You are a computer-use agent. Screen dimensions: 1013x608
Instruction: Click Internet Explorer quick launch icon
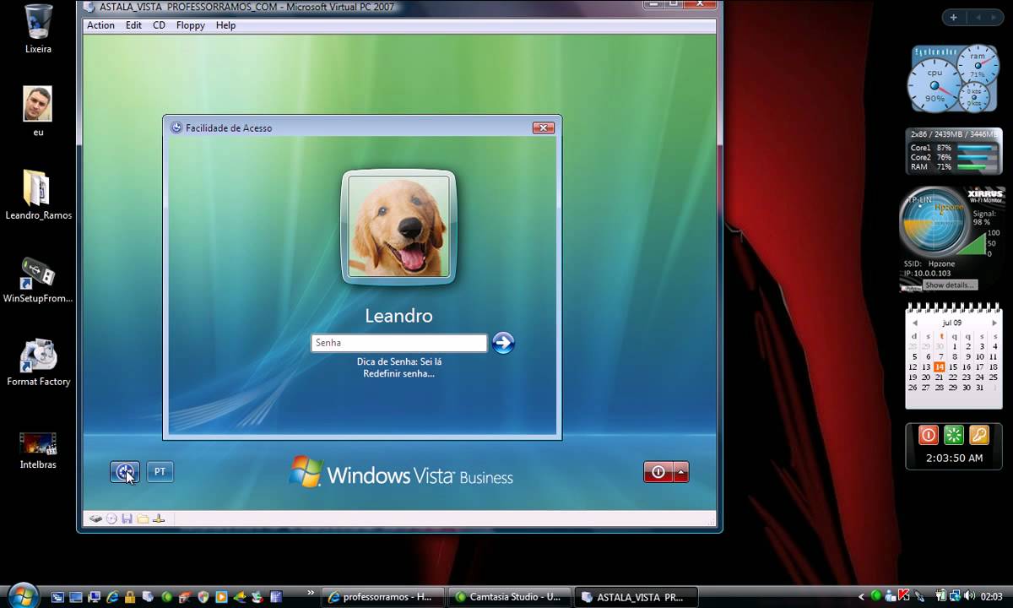[112, 596]
